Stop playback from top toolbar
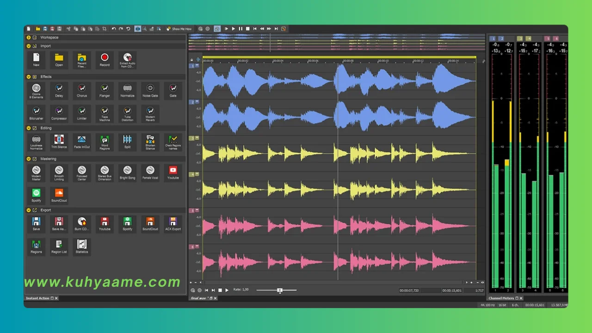Screen dimensions: 592x333 tap(247, 29)
